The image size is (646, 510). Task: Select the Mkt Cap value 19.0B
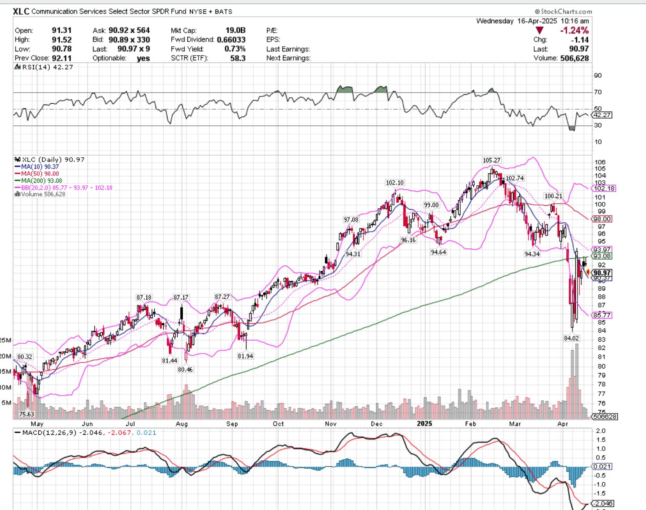[x=235, y=31]
